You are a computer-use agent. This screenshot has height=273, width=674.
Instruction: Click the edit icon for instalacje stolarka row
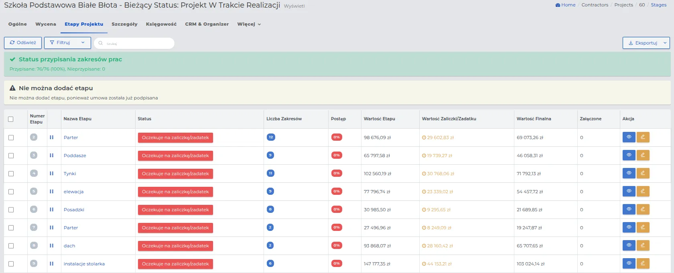tap(643, 263)
